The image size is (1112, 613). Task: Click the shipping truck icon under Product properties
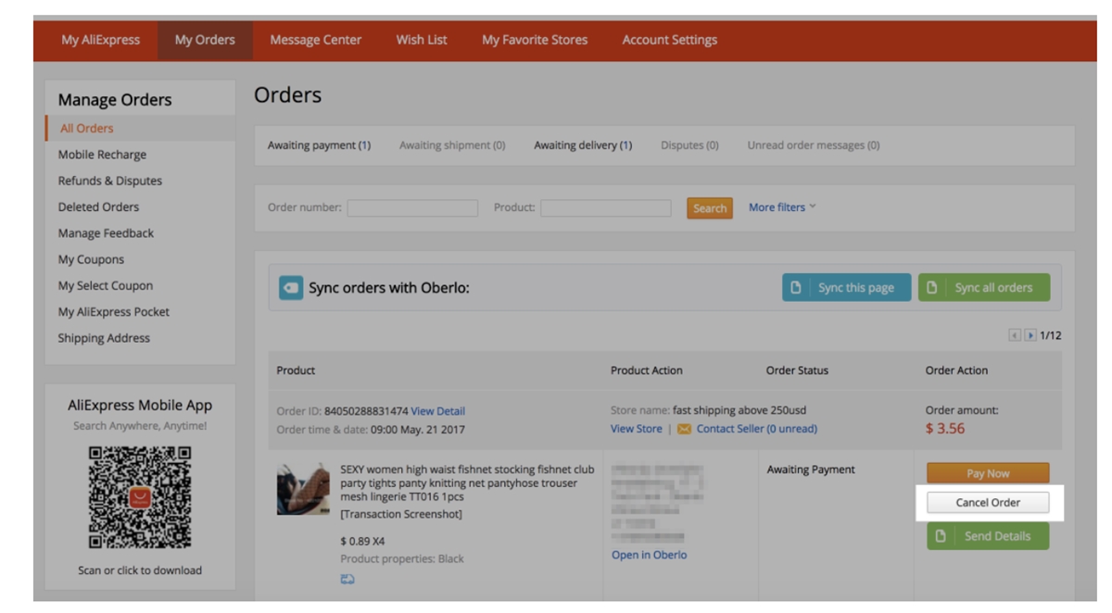[347, 580]
